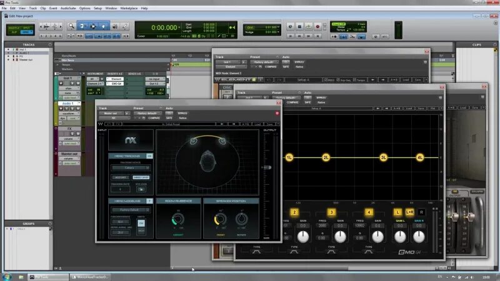Open Head Modeling Factory Default dropdown

click(x=131, y=210)
